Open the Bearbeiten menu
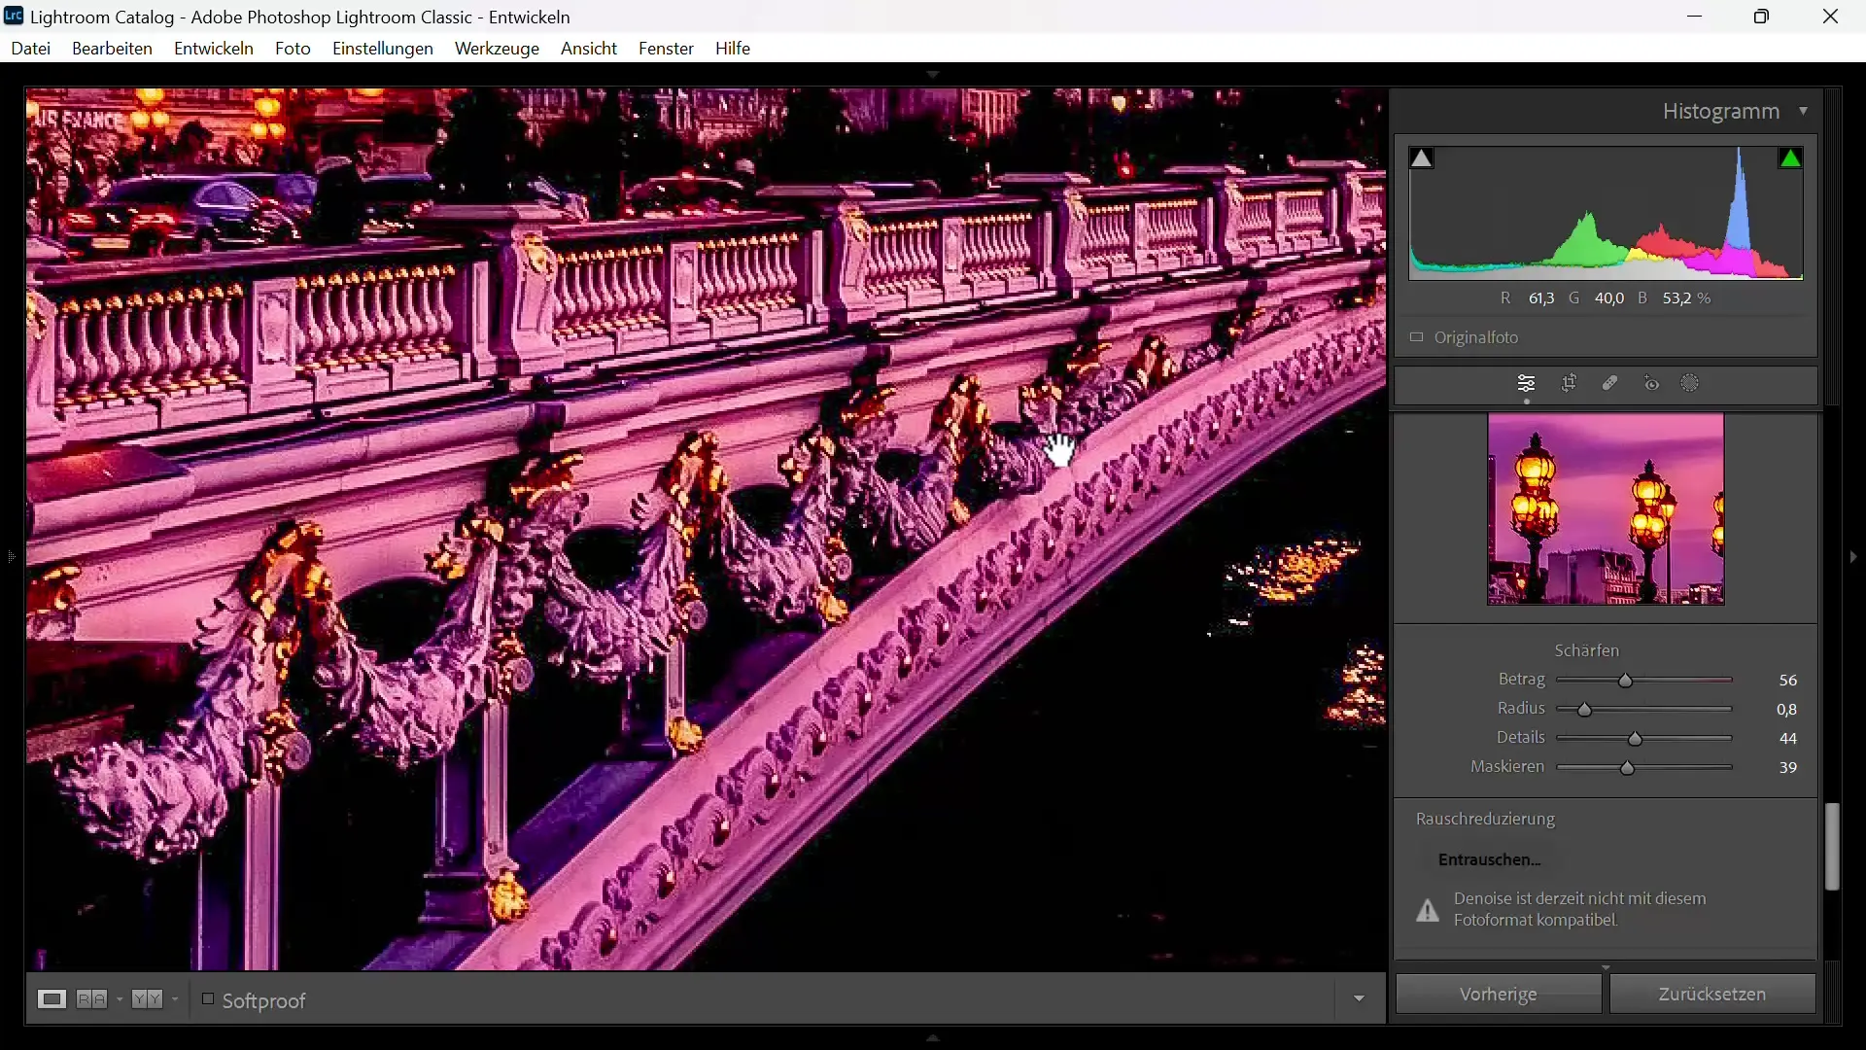Screen dimensions: 1866x1050 pos(113,49)
